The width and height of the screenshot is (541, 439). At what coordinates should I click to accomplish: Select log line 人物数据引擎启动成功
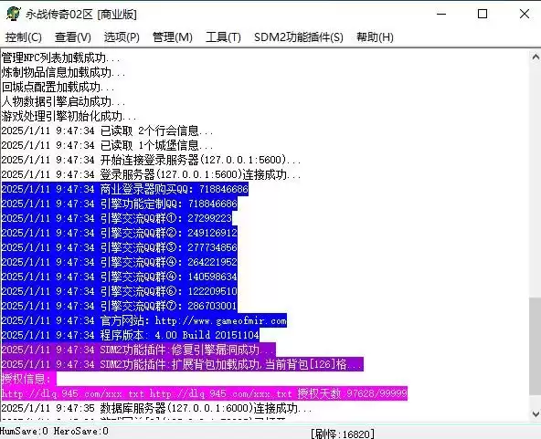tap(63, 101)
